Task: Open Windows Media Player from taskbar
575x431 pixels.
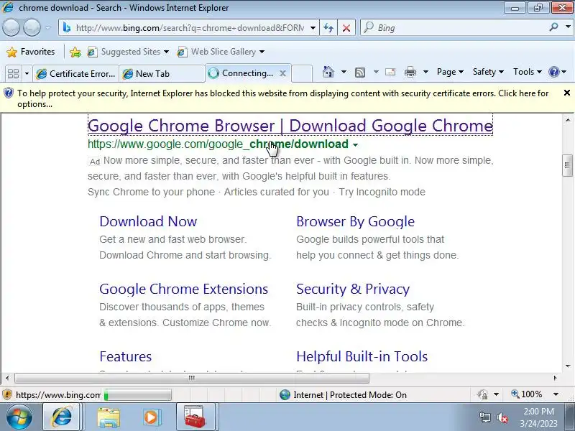Action: coord(150,417)
